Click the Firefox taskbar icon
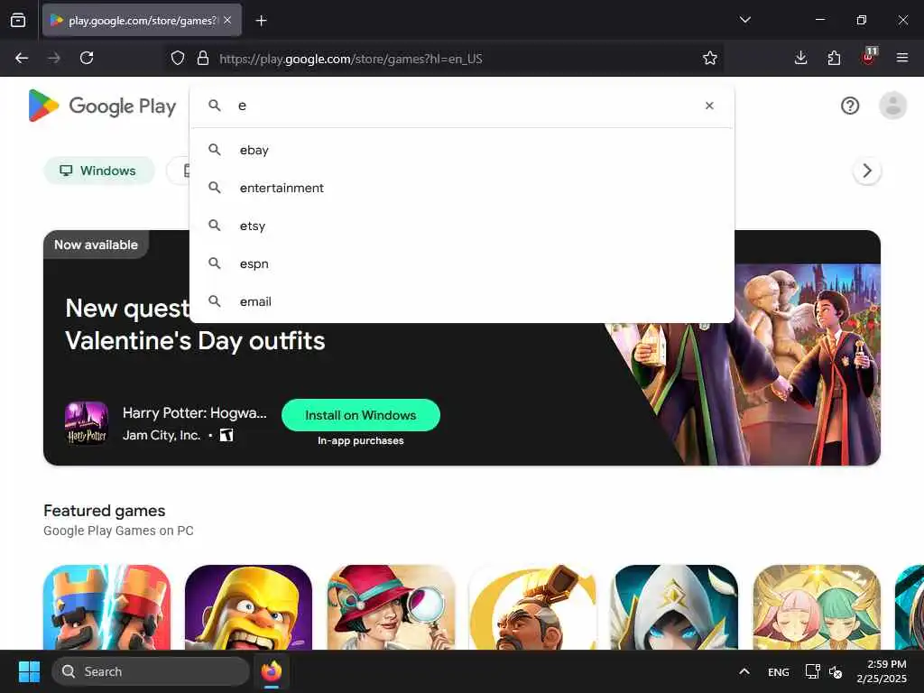Viewport: 924px width, 693px height. pyautogui.click(x=272, y=671)
